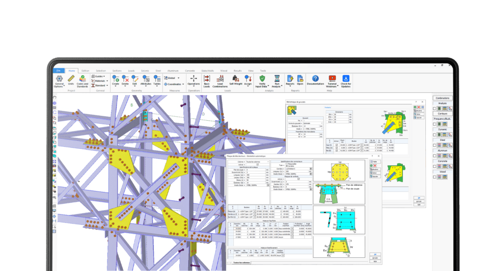This screenshot has width=503, height=271.
Task: Click Steel results table icon in right panel
Action: (x=445, y=145)
